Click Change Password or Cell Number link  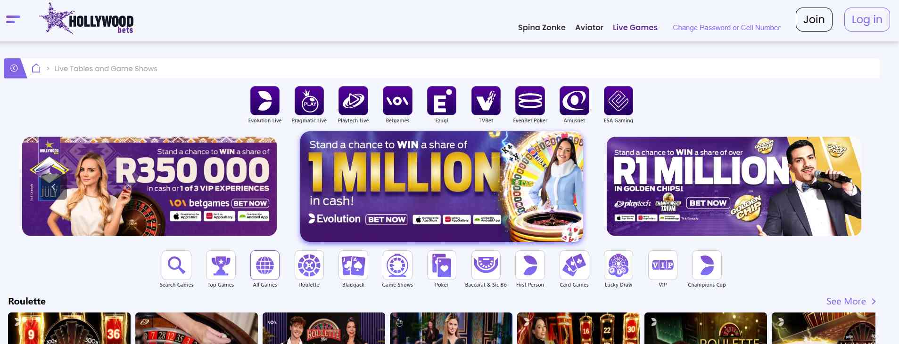coord(726,28)
